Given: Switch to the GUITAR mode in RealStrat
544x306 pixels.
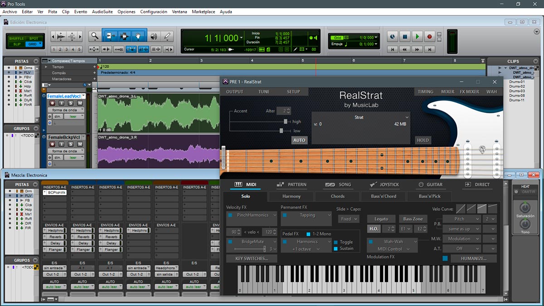Looking at the screenshot, I should pyautogui.click(x=430, y=185).
